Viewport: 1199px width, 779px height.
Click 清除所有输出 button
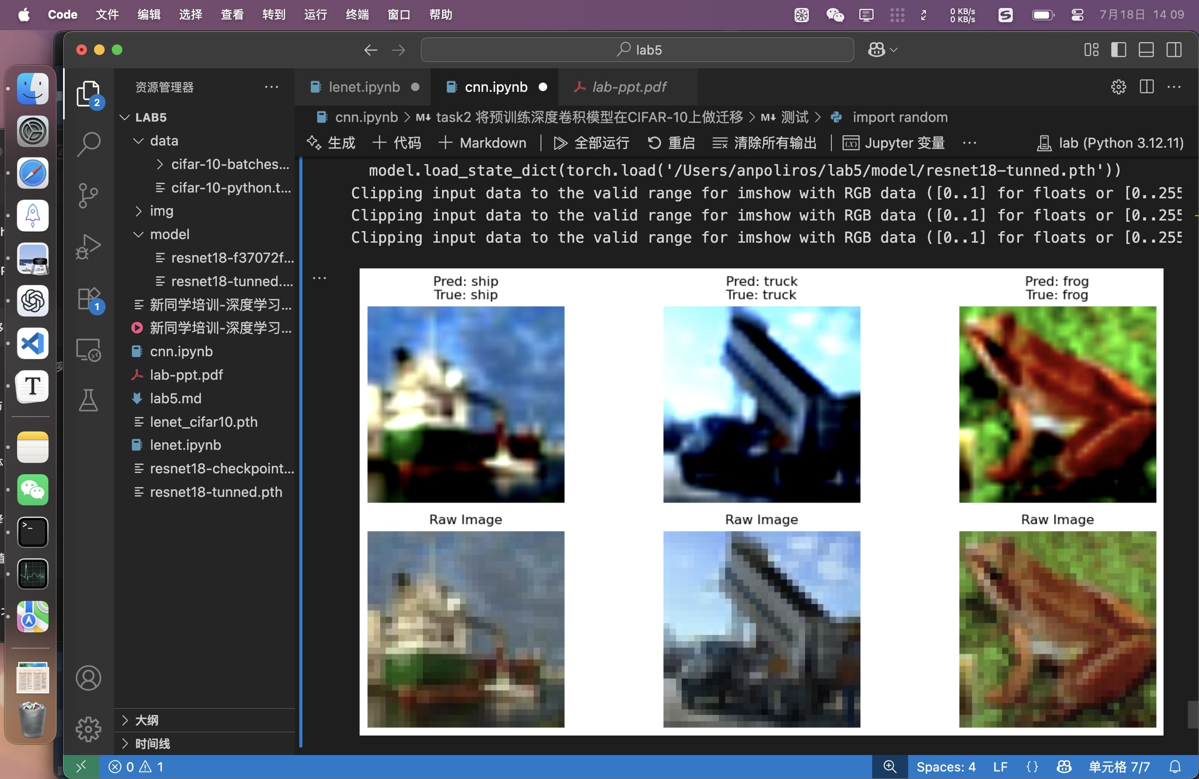(765, 143)
